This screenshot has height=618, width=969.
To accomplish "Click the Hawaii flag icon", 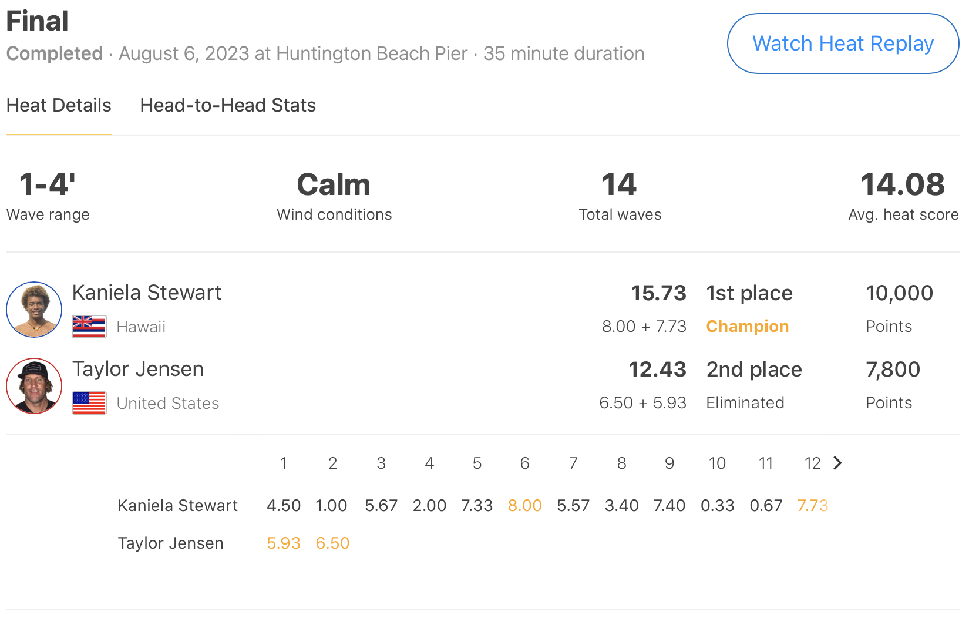I will click(89, 327).
